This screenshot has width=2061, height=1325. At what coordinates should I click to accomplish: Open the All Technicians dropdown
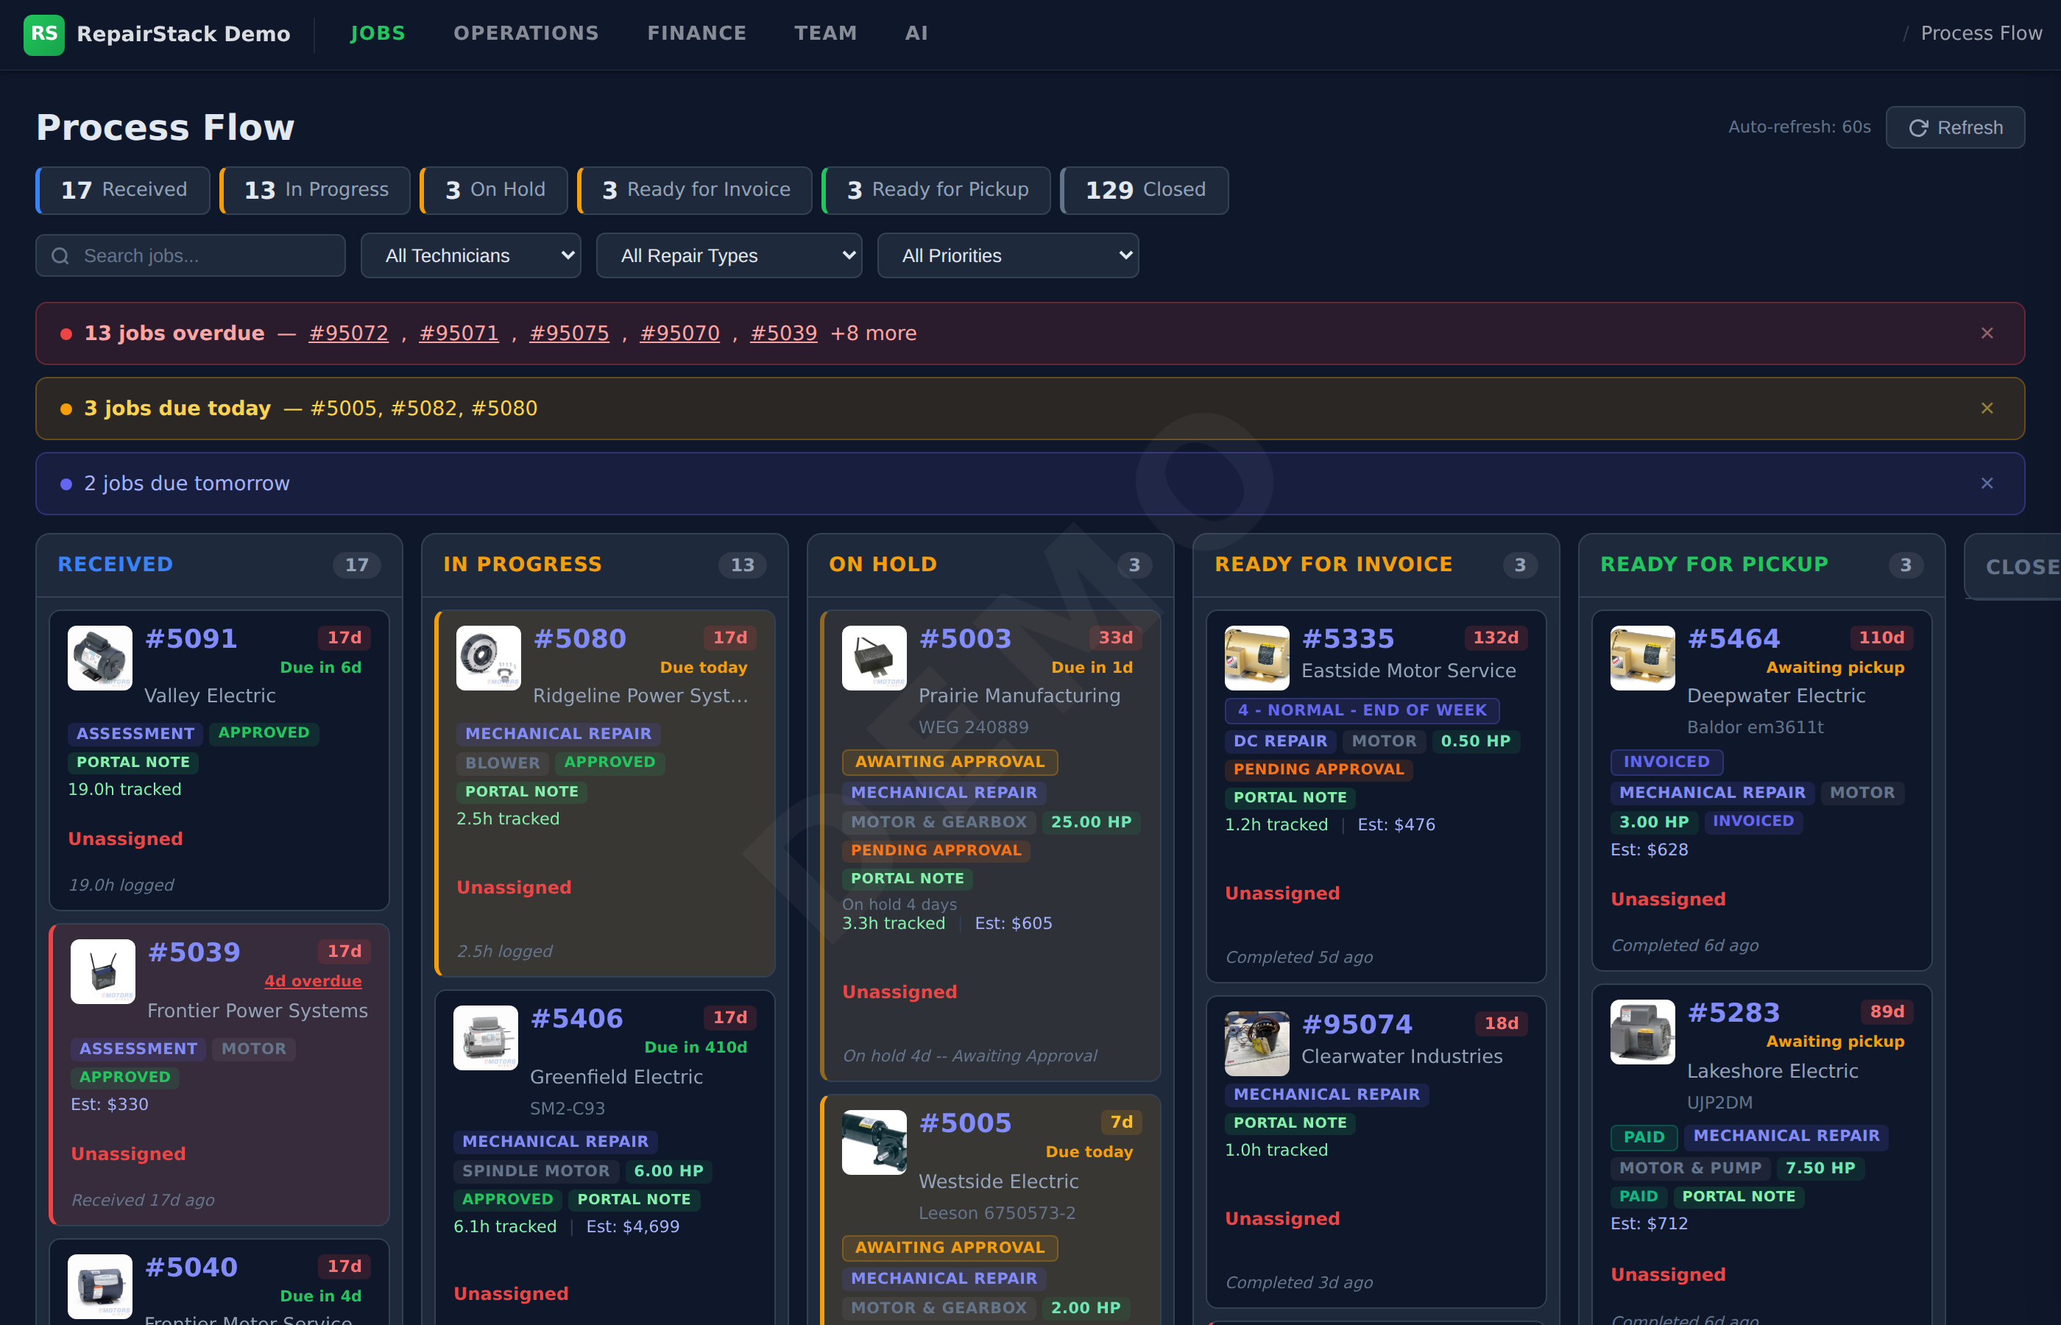[470, 255]
